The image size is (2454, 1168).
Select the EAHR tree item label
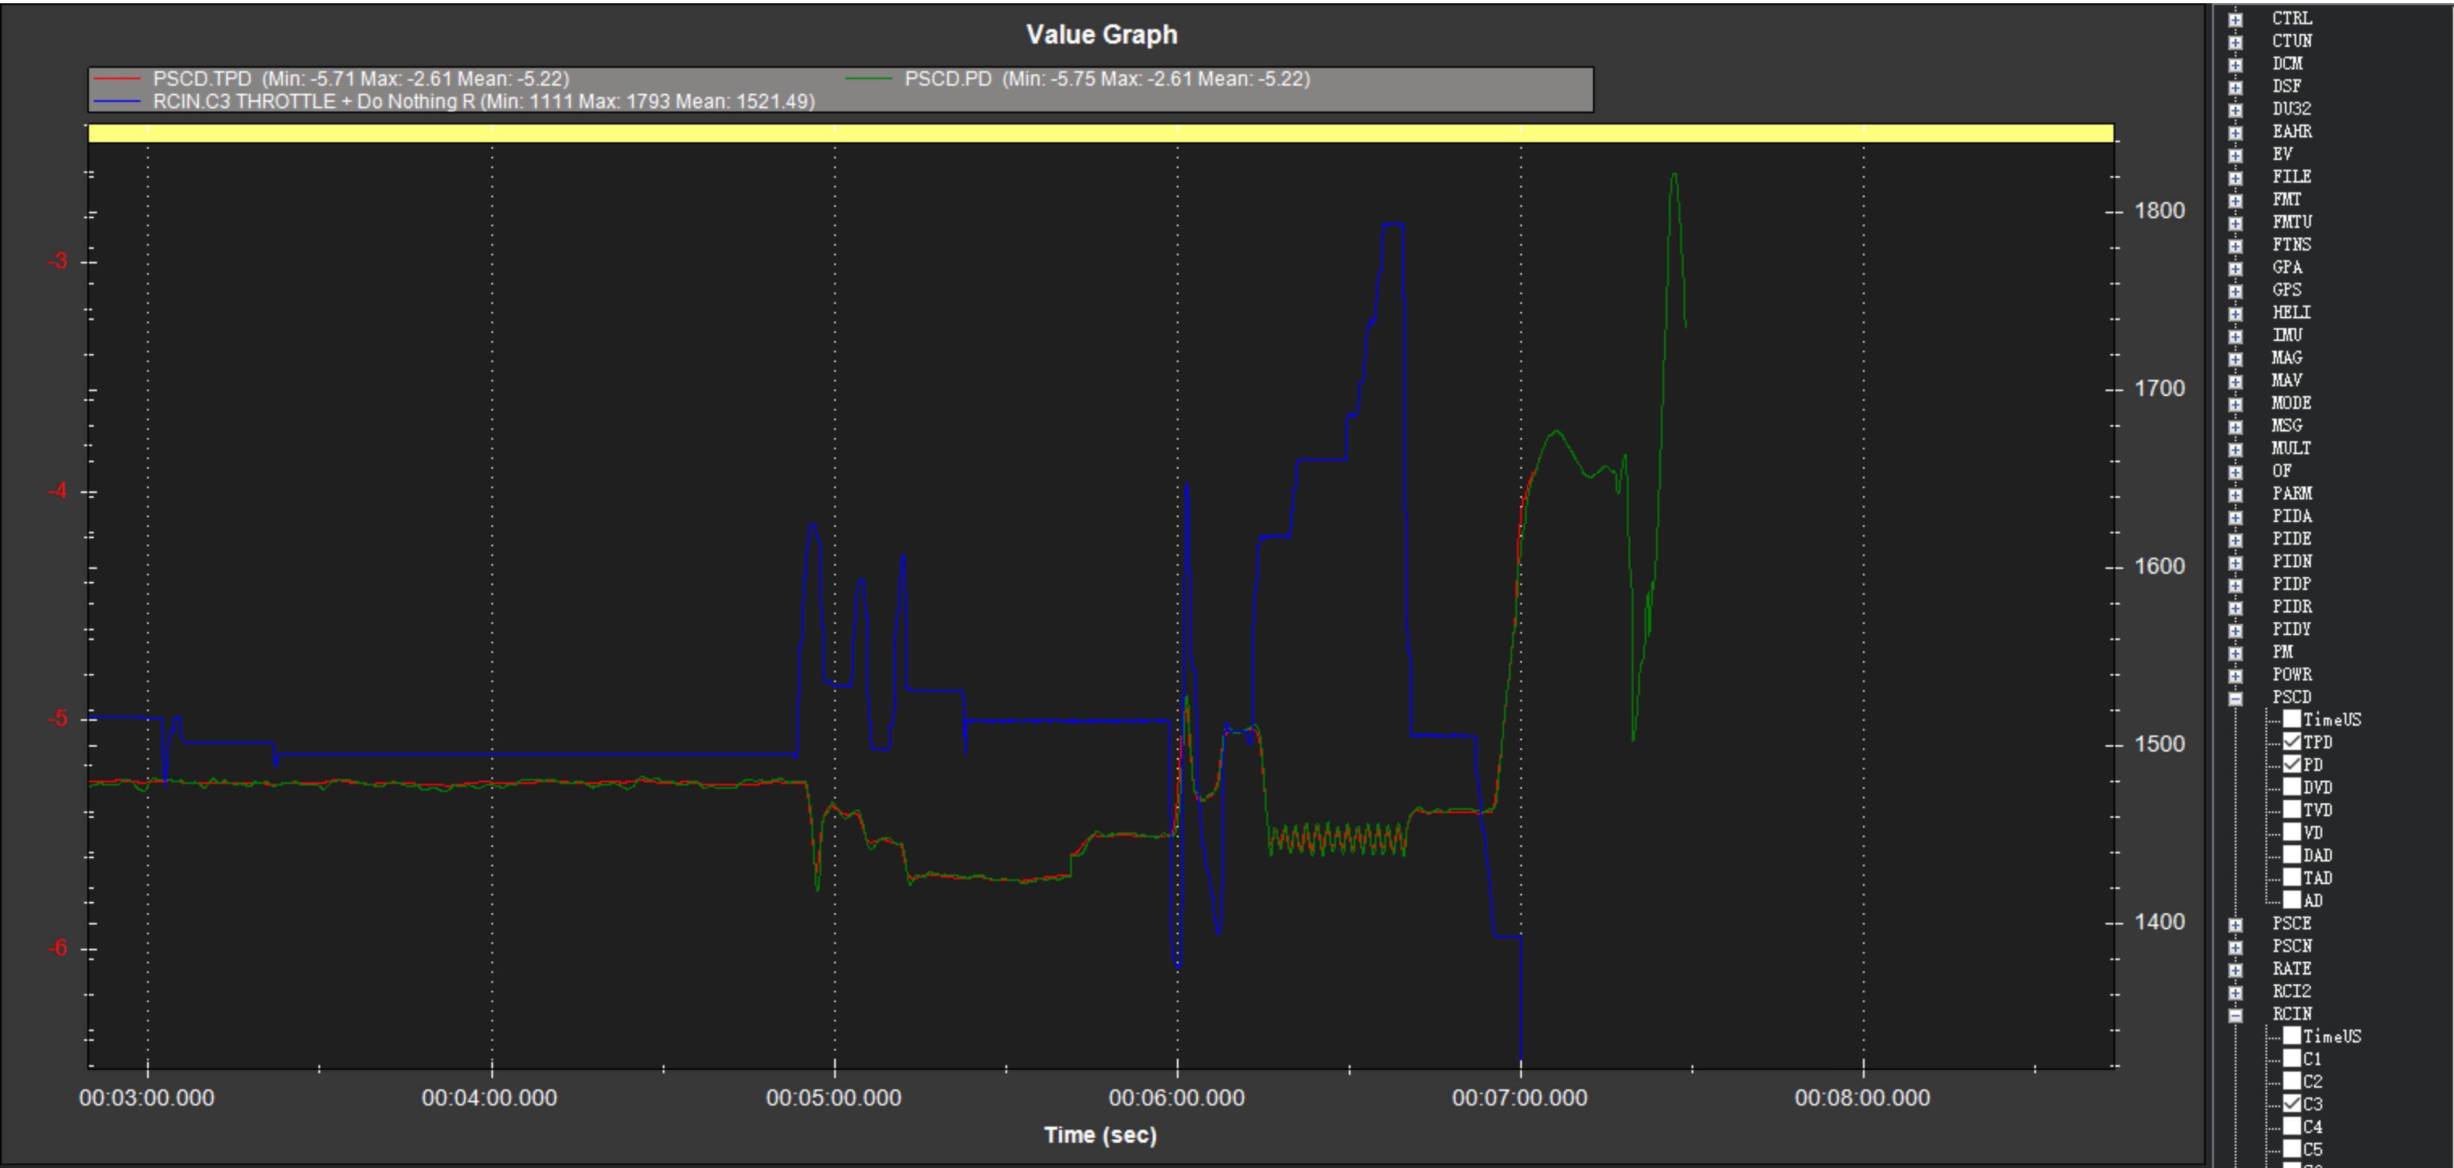(2291, 133)
